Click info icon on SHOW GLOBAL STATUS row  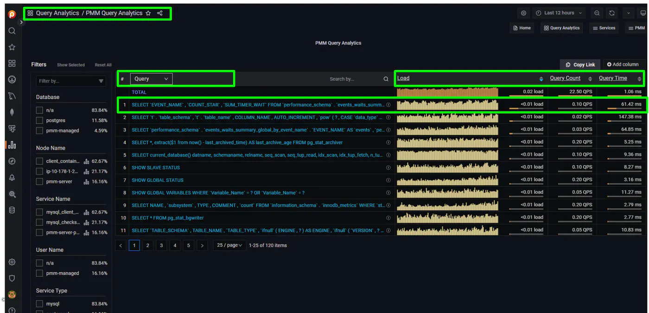pyautogui.click(x=388, y=180)
